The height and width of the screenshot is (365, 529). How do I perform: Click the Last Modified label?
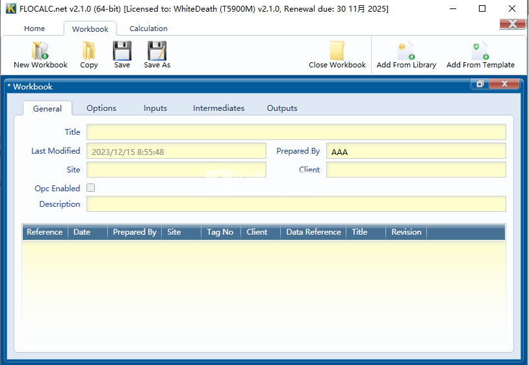coord(56,150)
